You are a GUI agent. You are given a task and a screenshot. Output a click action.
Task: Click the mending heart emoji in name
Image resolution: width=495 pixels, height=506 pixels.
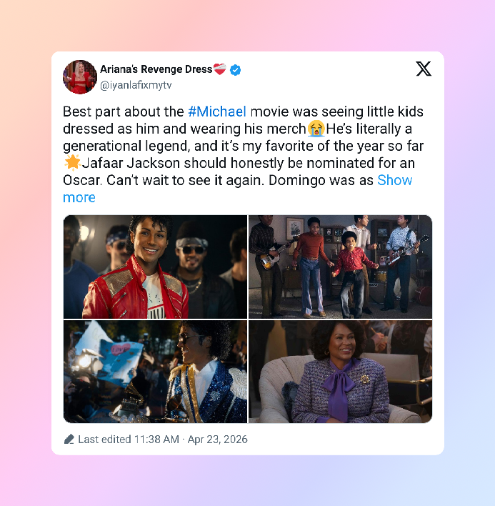[220, 69]
